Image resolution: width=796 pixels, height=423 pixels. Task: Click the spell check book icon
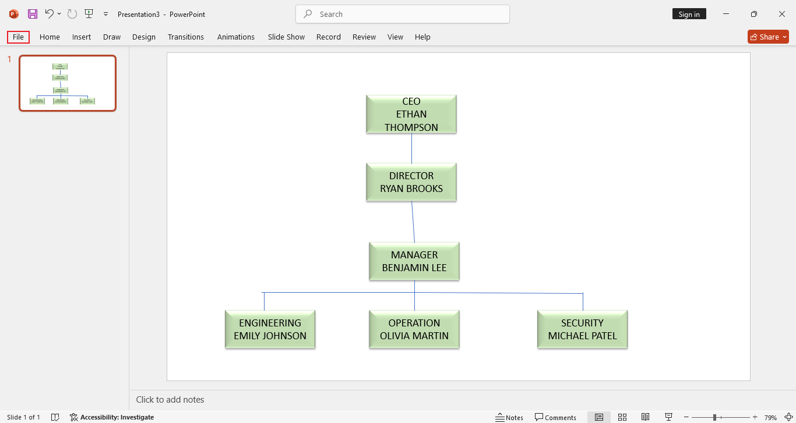(x=55, y=417)
